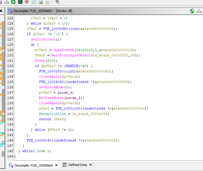Click the green play button in toolbar
This screenshot has width=203, height=171.
point(13,2)
